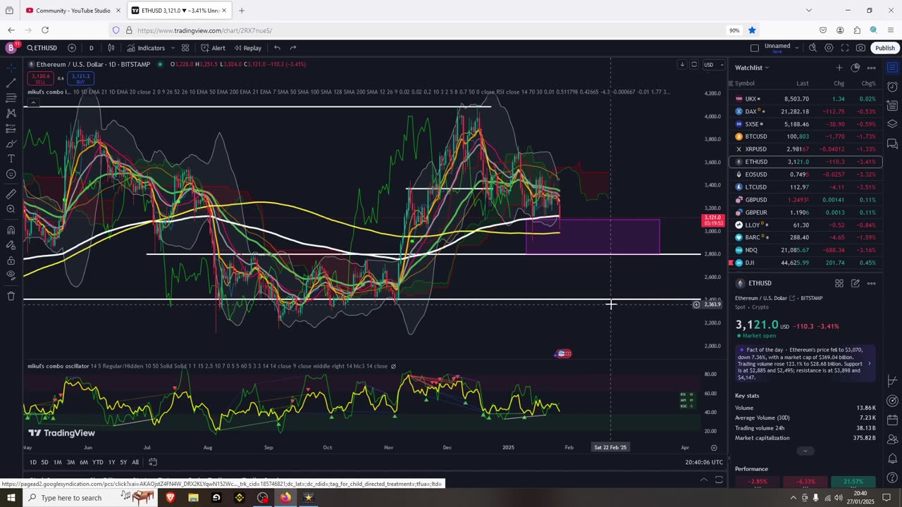Screen dimensions: 902x507
Task: Open watchlist advanced view icon
Action: tap(855, 68)
